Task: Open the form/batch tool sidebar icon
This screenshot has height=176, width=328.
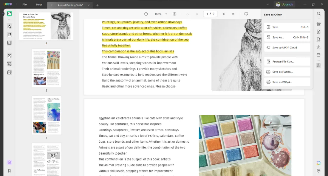Action: [x=9, y=72]
